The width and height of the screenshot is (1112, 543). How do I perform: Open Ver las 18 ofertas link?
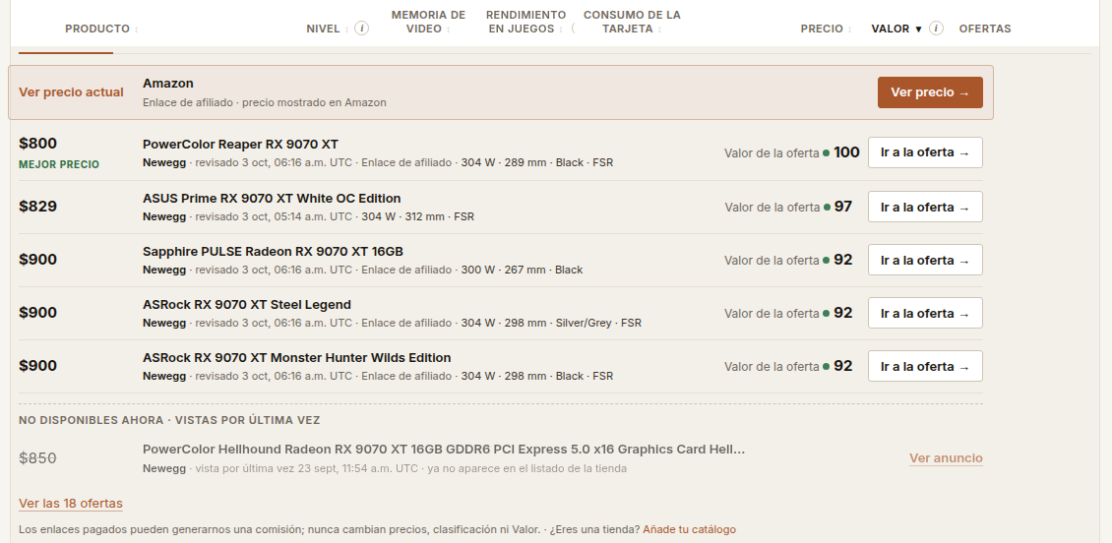70,504
